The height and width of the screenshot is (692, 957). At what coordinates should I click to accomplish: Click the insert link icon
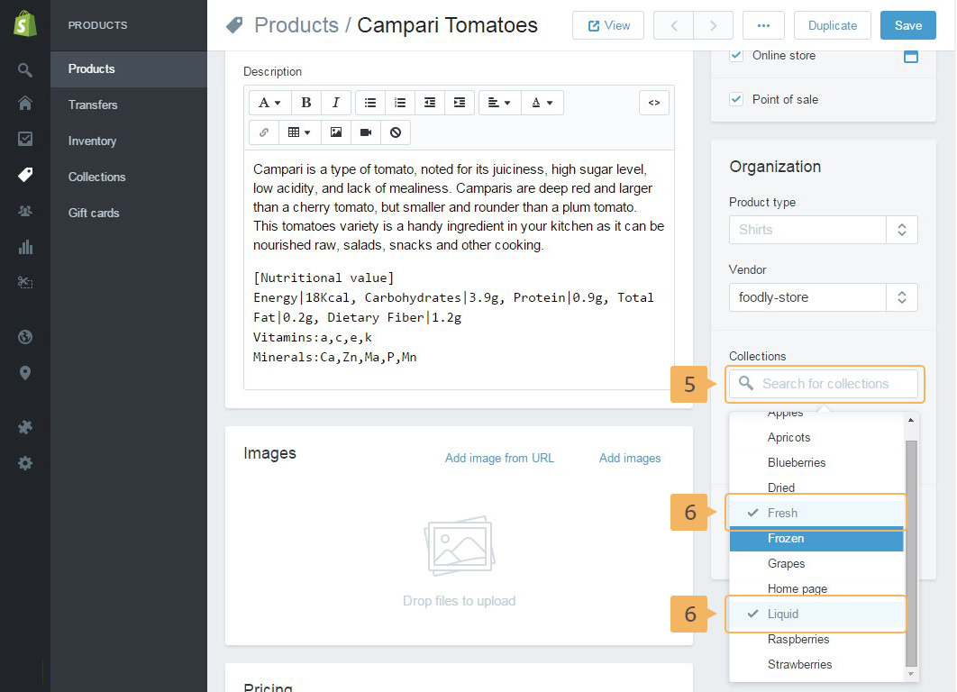point(264,132)
